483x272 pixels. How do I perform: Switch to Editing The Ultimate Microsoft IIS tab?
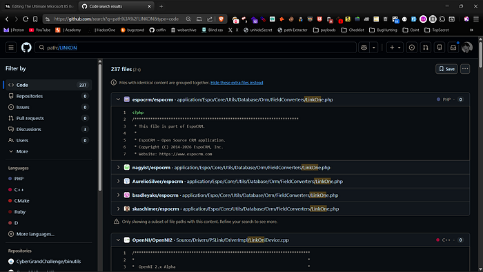[x=39, y=6]
